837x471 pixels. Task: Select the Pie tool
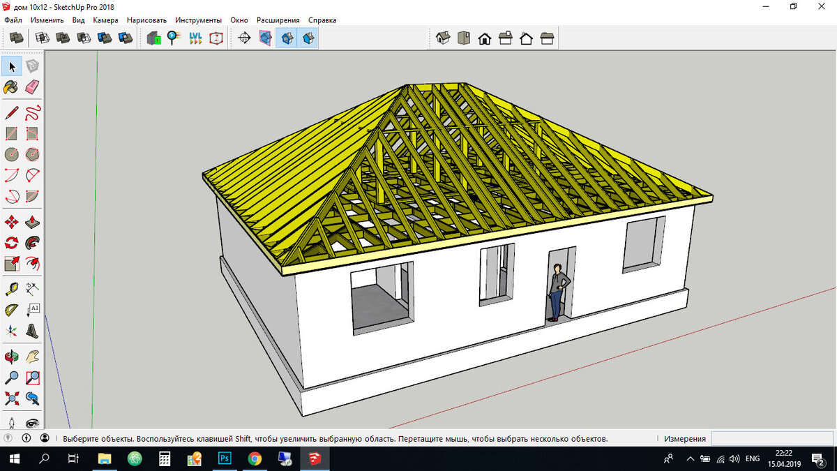(x=32, y=196)
